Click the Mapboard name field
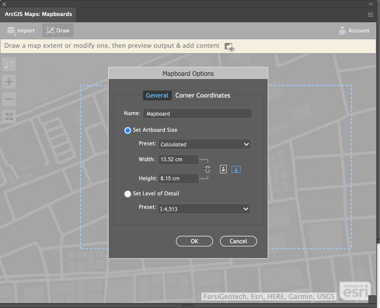 tap(197, 113)
